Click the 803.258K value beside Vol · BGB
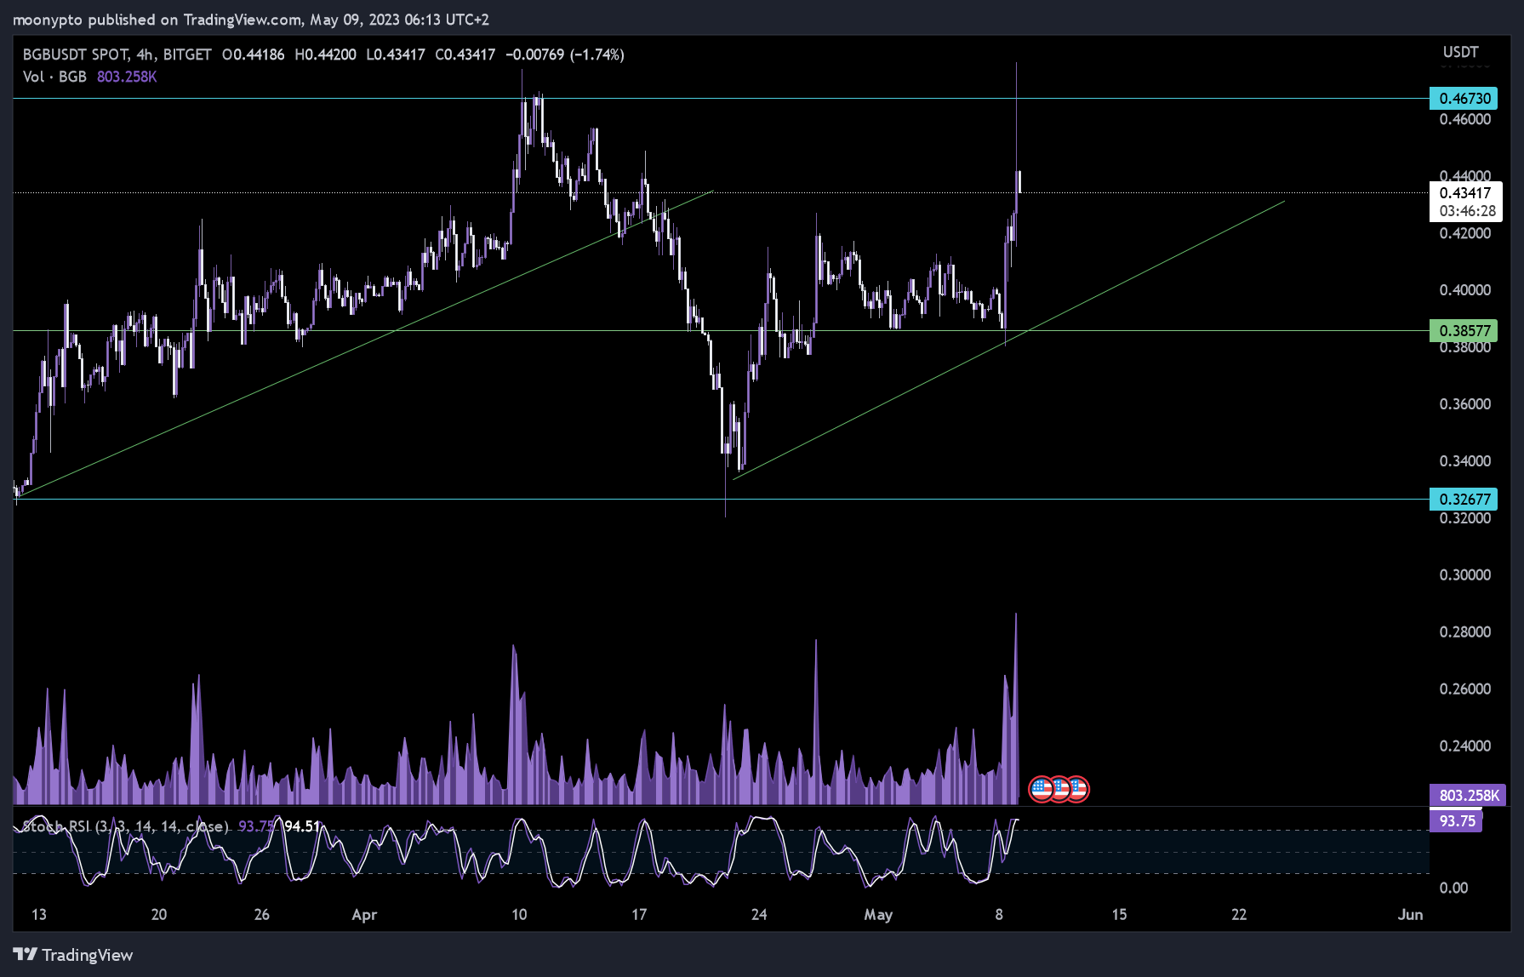This screenshot has height=977, width=1524. tap(127, 77)
